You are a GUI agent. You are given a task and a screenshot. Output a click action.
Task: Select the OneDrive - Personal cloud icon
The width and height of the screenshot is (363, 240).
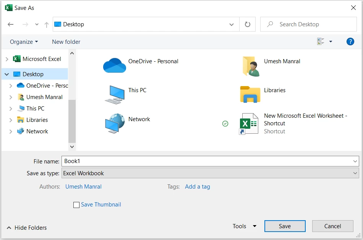point(115,66)
